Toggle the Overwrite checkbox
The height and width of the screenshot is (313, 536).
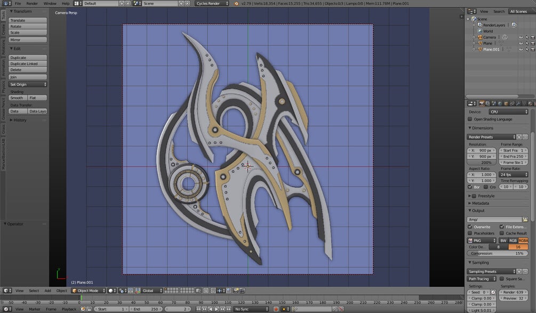click(x=470, y=227)
